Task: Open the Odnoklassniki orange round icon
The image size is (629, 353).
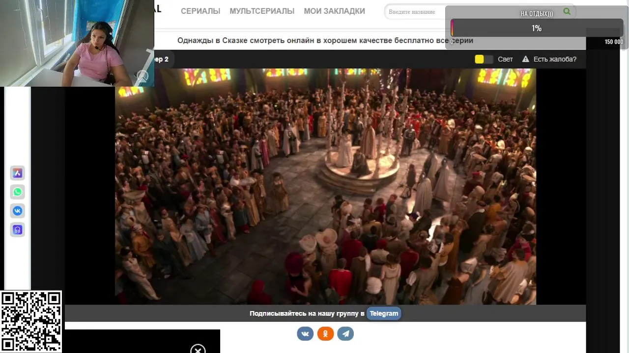Action: 325,334
